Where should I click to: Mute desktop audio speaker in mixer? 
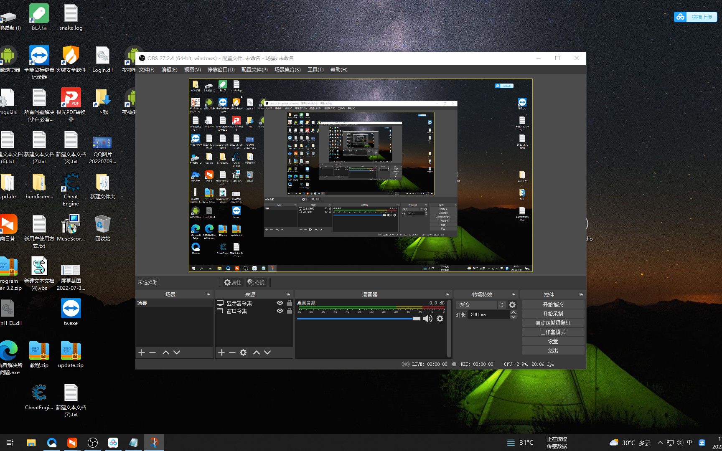pyautogui.click(x=427, y=319)
